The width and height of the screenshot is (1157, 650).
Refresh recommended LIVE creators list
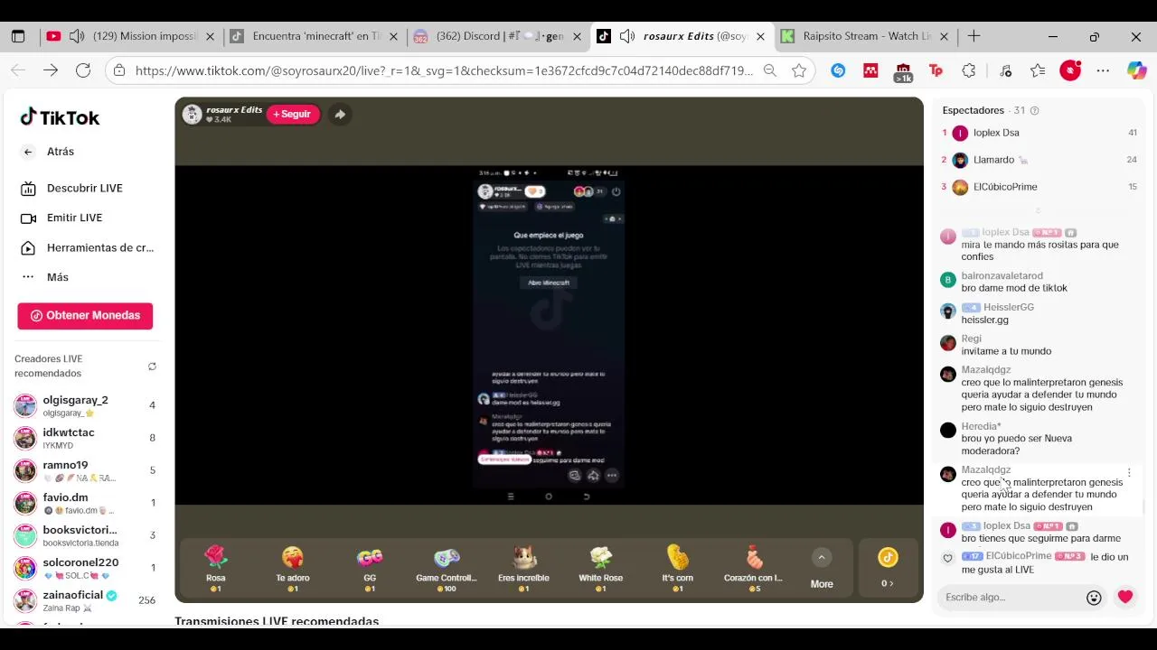[152, 366]
